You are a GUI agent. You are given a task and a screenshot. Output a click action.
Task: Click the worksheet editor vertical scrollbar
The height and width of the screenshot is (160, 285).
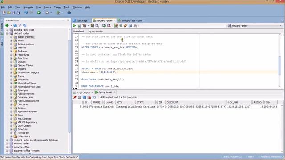[x=280, y=61]
